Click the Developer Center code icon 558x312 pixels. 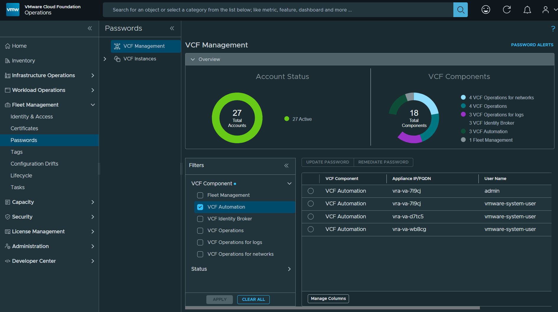(8, 261)
